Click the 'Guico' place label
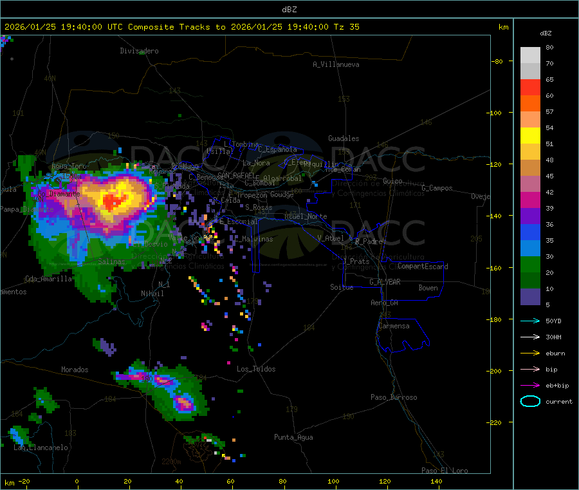The width and height of the screenshot is (579, 490). click(392, 181)
